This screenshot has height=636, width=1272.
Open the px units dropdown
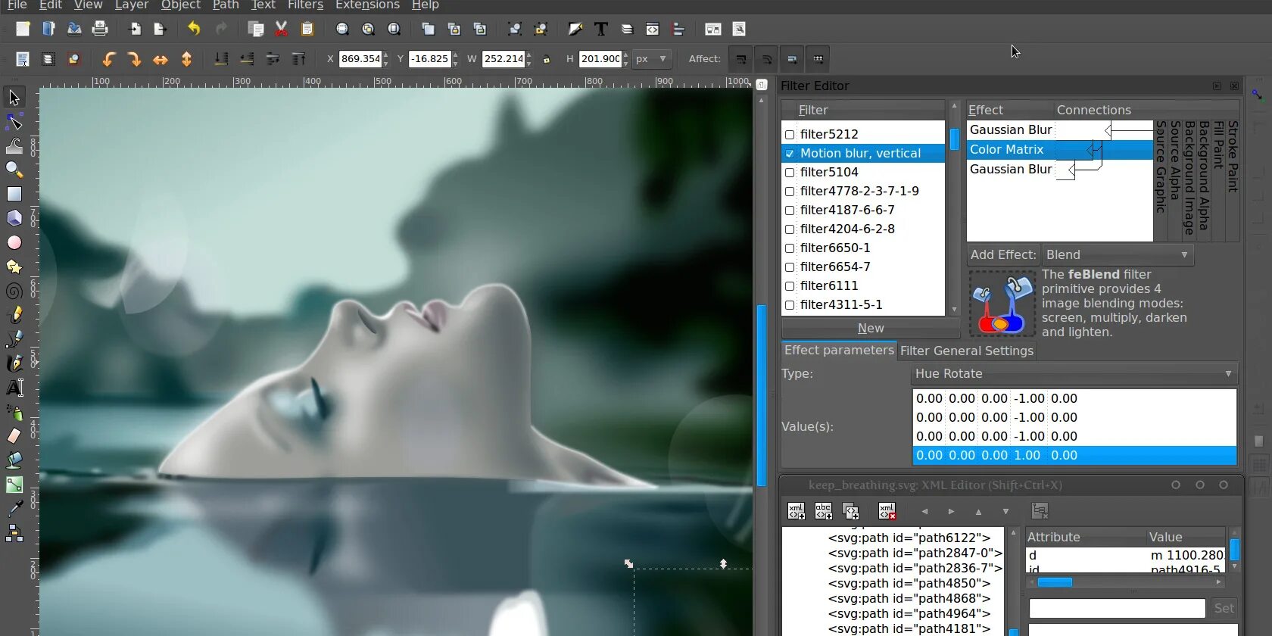coord(651,59)
